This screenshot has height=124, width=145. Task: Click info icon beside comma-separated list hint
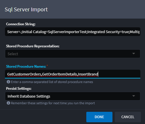(8, 82)
